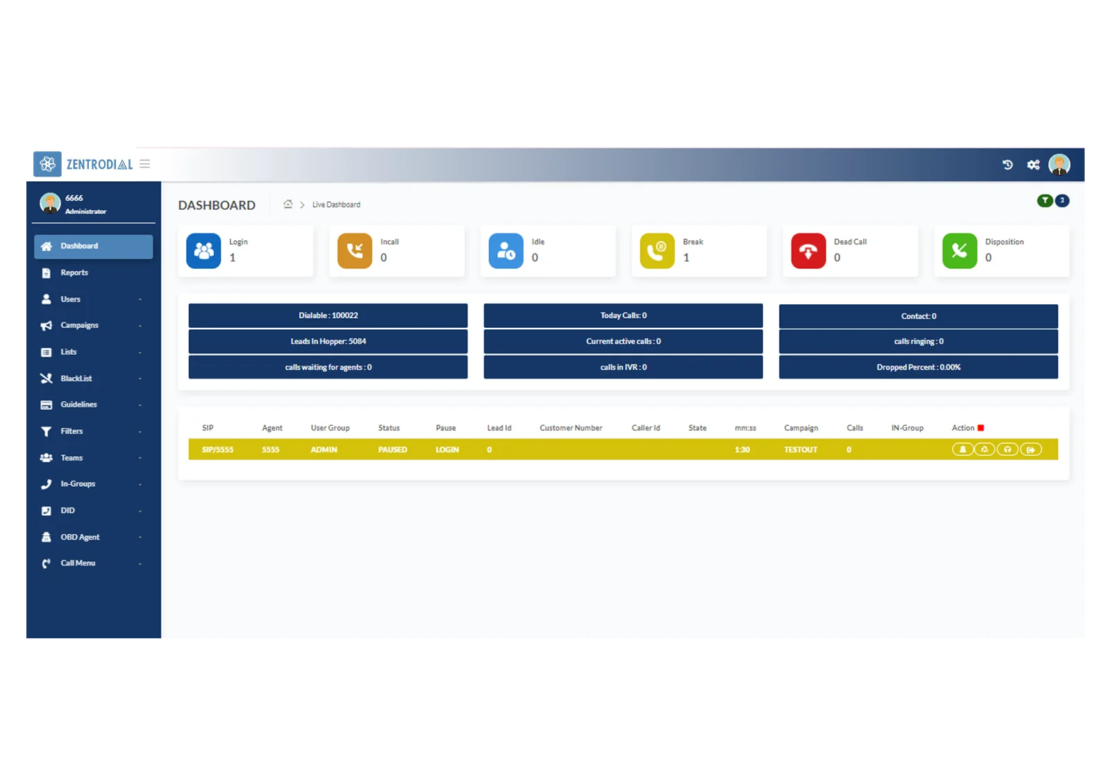The height and width of the screenshot is (780, 1111).
Task: Click the recycle action icon on the agent row
Action: pos(985,449)
